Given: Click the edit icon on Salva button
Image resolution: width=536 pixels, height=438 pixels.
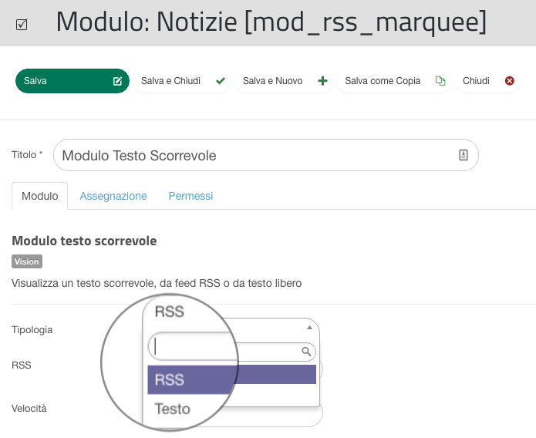Looking at the screenshot, I should (118, 81).
